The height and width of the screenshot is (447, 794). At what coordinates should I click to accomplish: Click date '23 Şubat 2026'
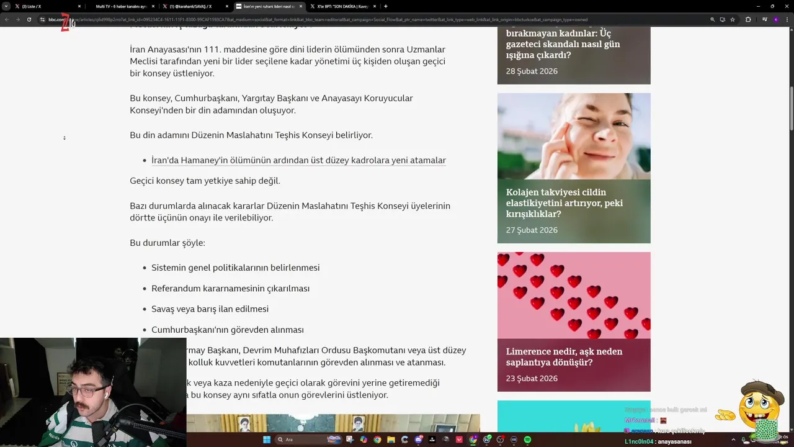pyautogui.click(x=532, y=378)
